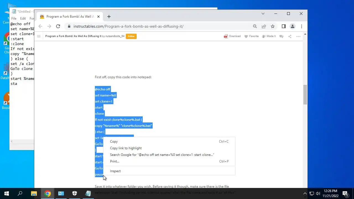The width and height of the screenshot is (354, 199).
Task: Open the Windows Start menu
Action: pyautogui.click(x=7, y=193)
